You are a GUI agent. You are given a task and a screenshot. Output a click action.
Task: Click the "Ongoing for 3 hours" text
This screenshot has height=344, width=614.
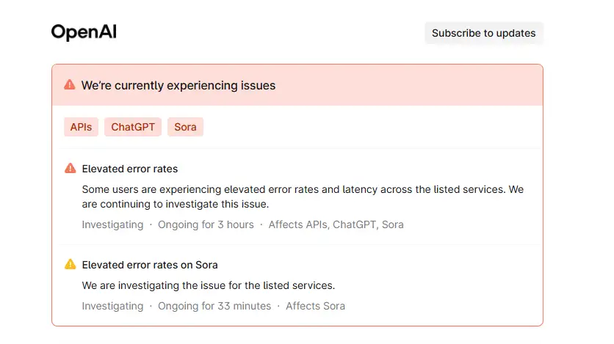click(206, 224)
